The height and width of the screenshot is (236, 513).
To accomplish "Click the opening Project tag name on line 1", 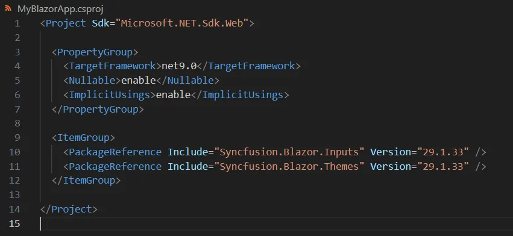I will pyautogui.click(x=66, y=23).
